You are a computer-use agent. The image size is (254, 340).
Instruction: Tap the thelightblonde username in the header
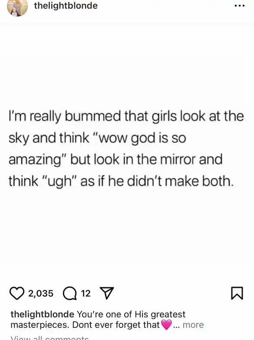pyautogui.click(x=66, y=6)
